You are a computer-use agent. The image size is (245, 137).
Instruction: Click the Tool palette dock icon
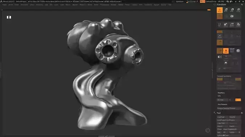tap(242, 113)
